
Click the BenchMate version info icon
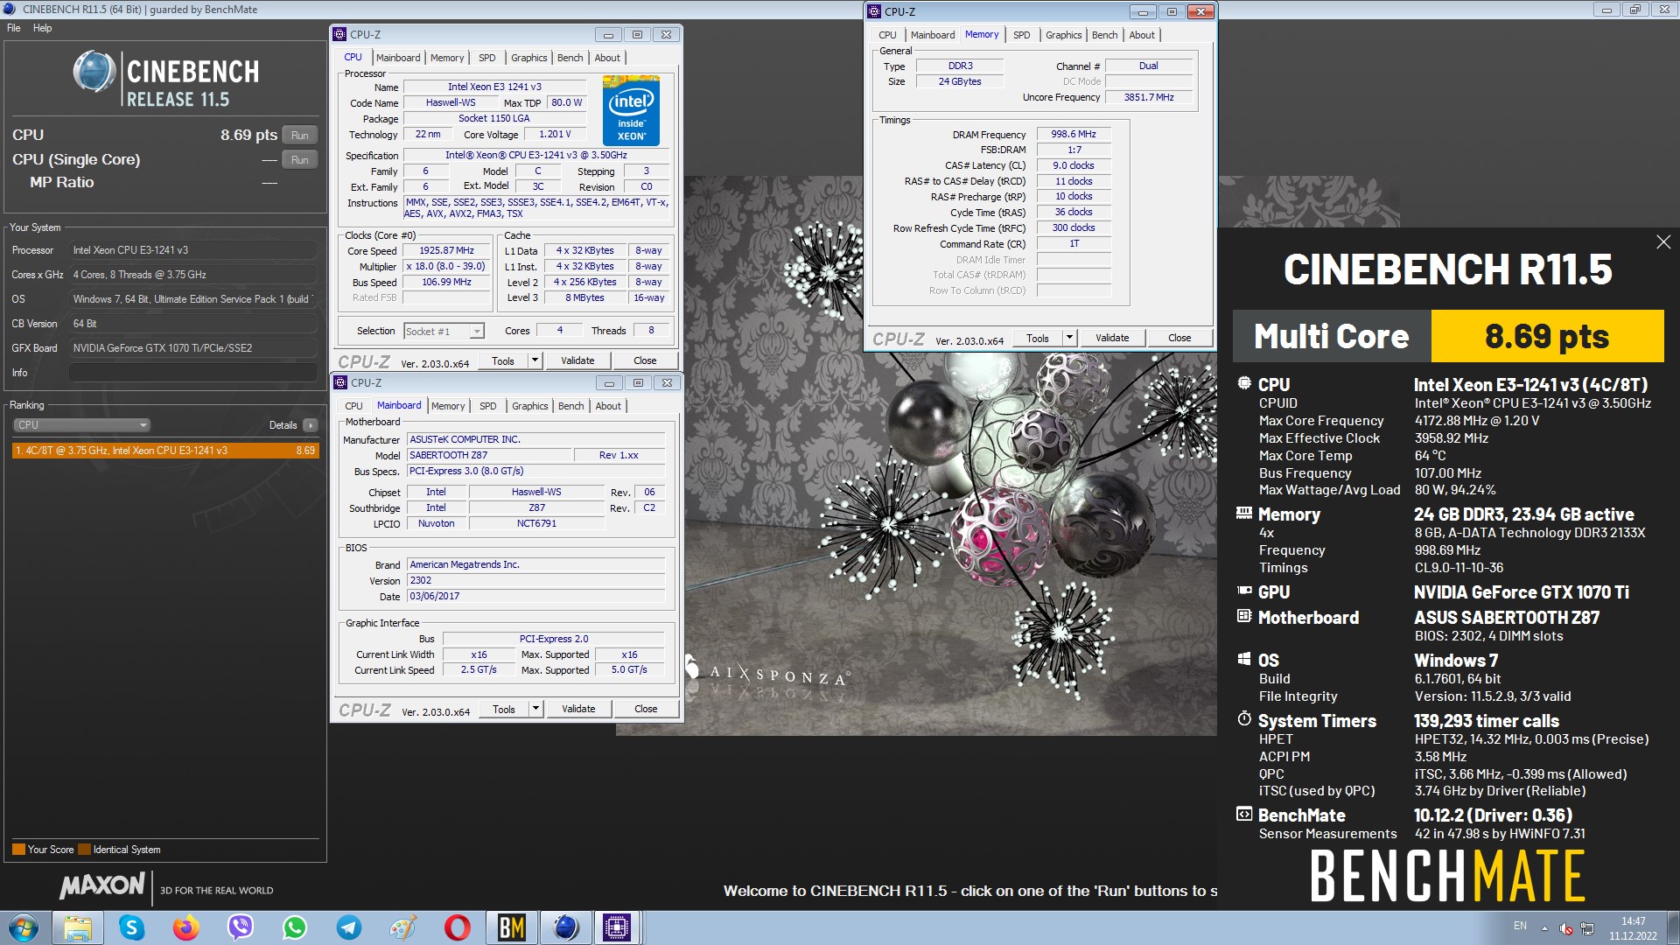tap(1244, 814)
